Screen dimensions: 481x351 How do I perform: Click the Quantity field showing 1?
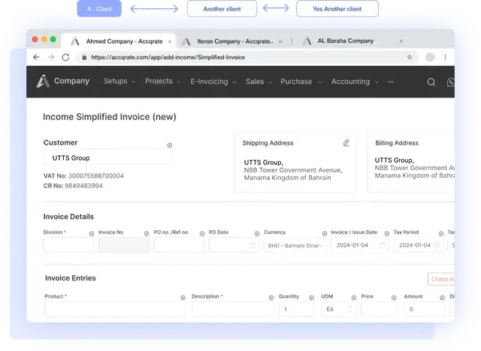pyautogui.click(x=296, y=309)
